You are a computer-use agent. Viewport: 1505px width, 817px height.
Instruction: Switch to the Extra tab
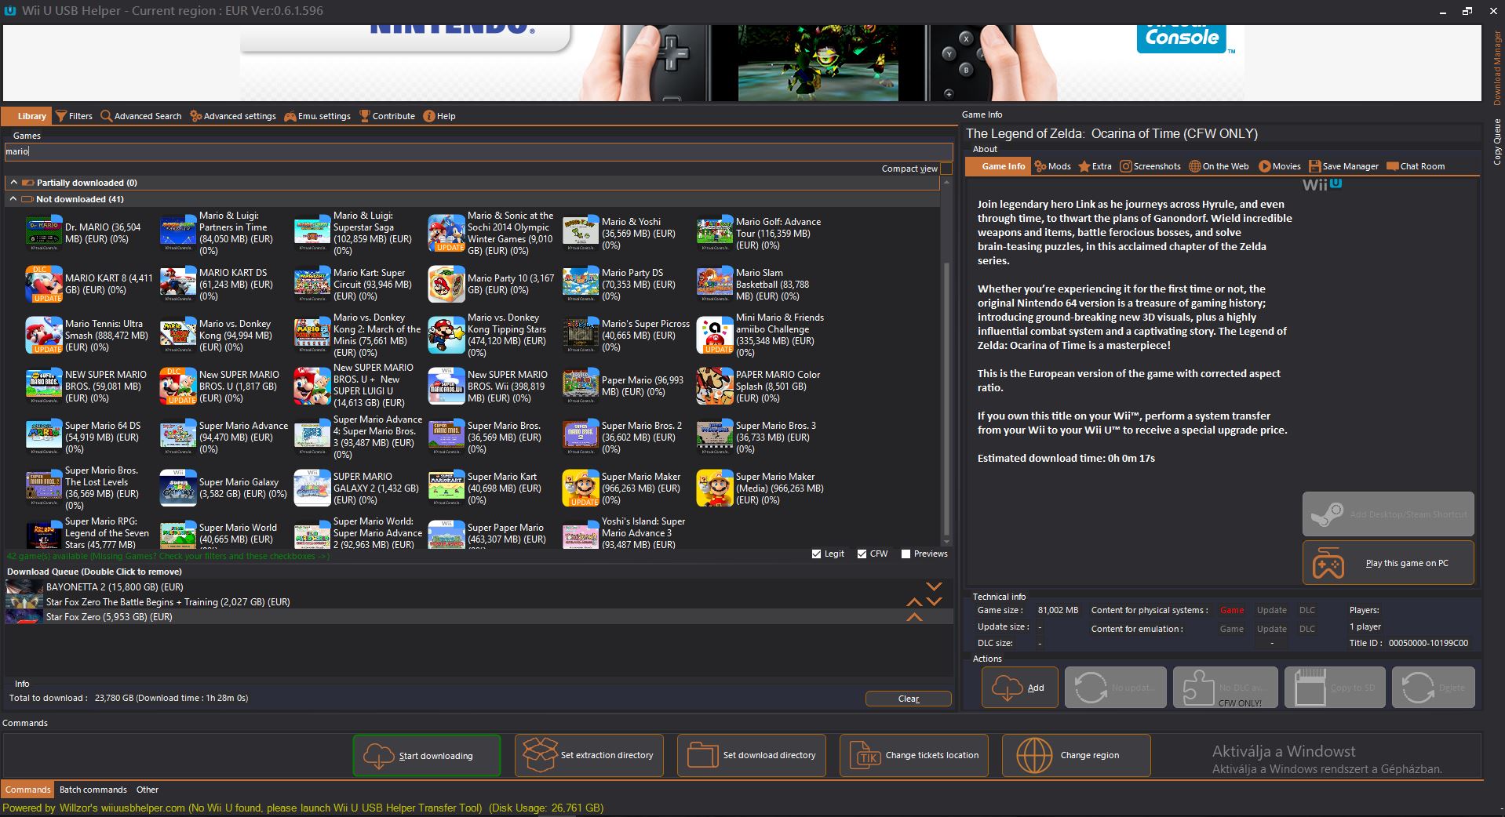pyautogui.click(x=1095, y=166)
